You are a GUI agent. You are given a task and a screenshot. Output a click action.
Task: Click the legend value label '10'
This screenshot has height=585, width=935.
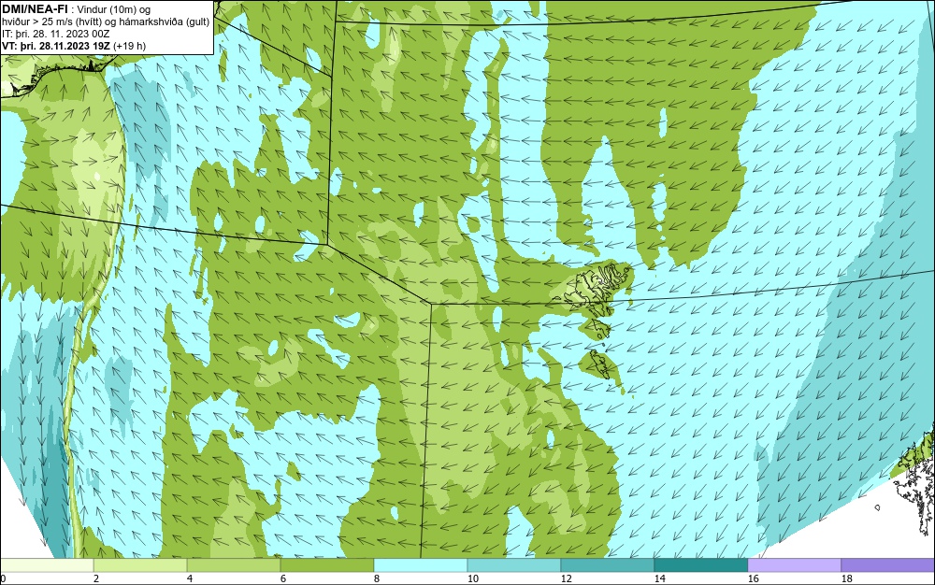472,578
